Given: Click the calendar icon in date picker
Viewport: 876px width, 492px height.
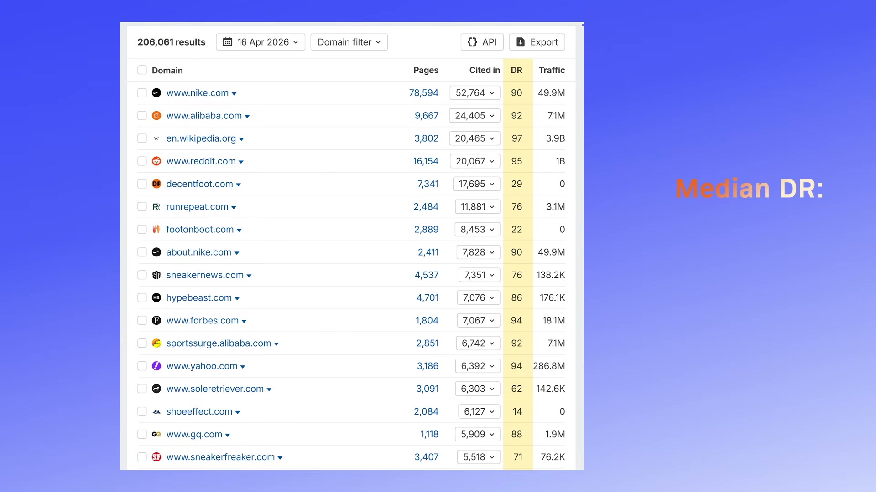Looking at the screenshot, I should pyautogui.click(x=228, y=42).
